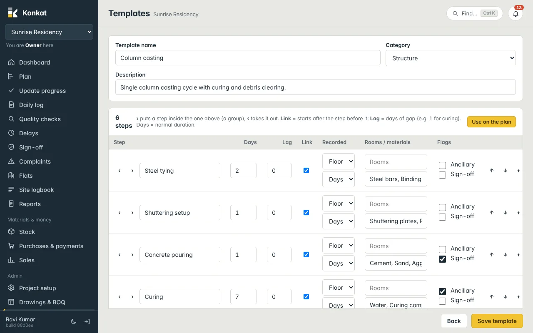Open the Sunrise Residency project selector
The image size is (533, 333).
[49, 32]
